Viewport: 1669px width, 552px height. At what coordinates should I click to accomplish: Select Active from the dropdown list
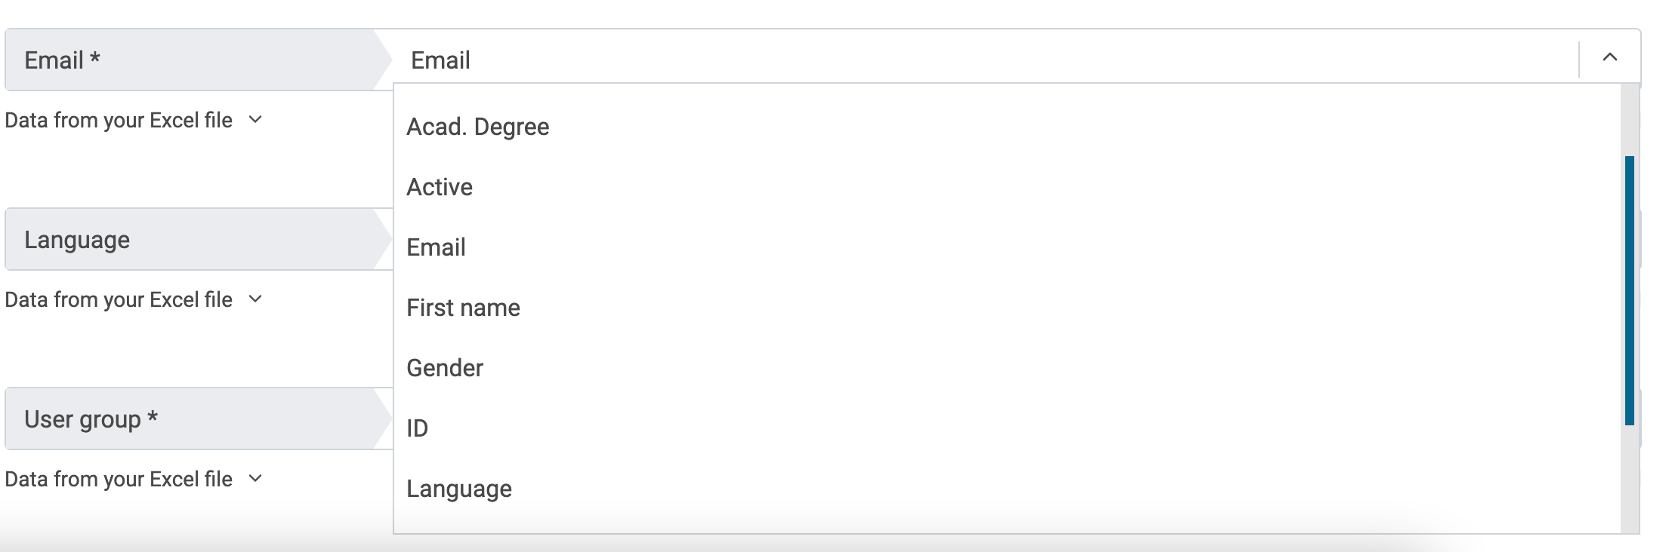(440, 187)
